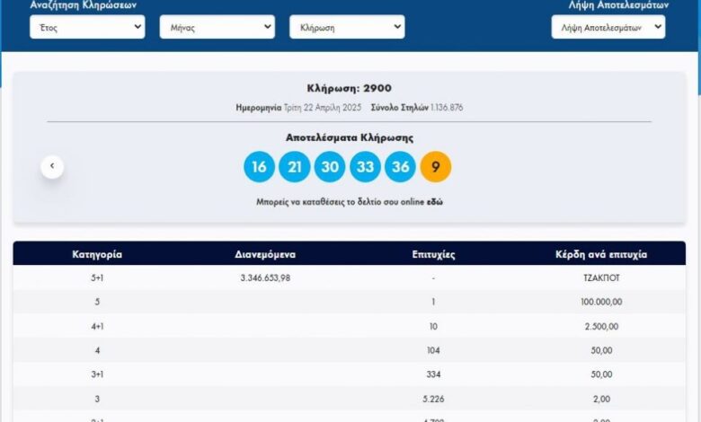Image resolution: width=701 pixels, height=422 pixels.
Task: Select the blue number 21 ball
Action: (x=294, y=167)
